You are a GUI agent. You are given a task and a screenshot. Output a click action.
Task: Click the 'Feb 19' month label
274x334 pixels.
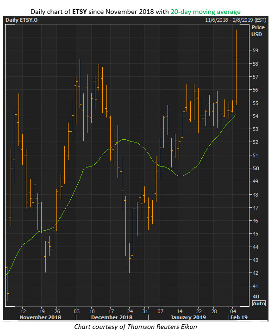(x=239, y=317)
